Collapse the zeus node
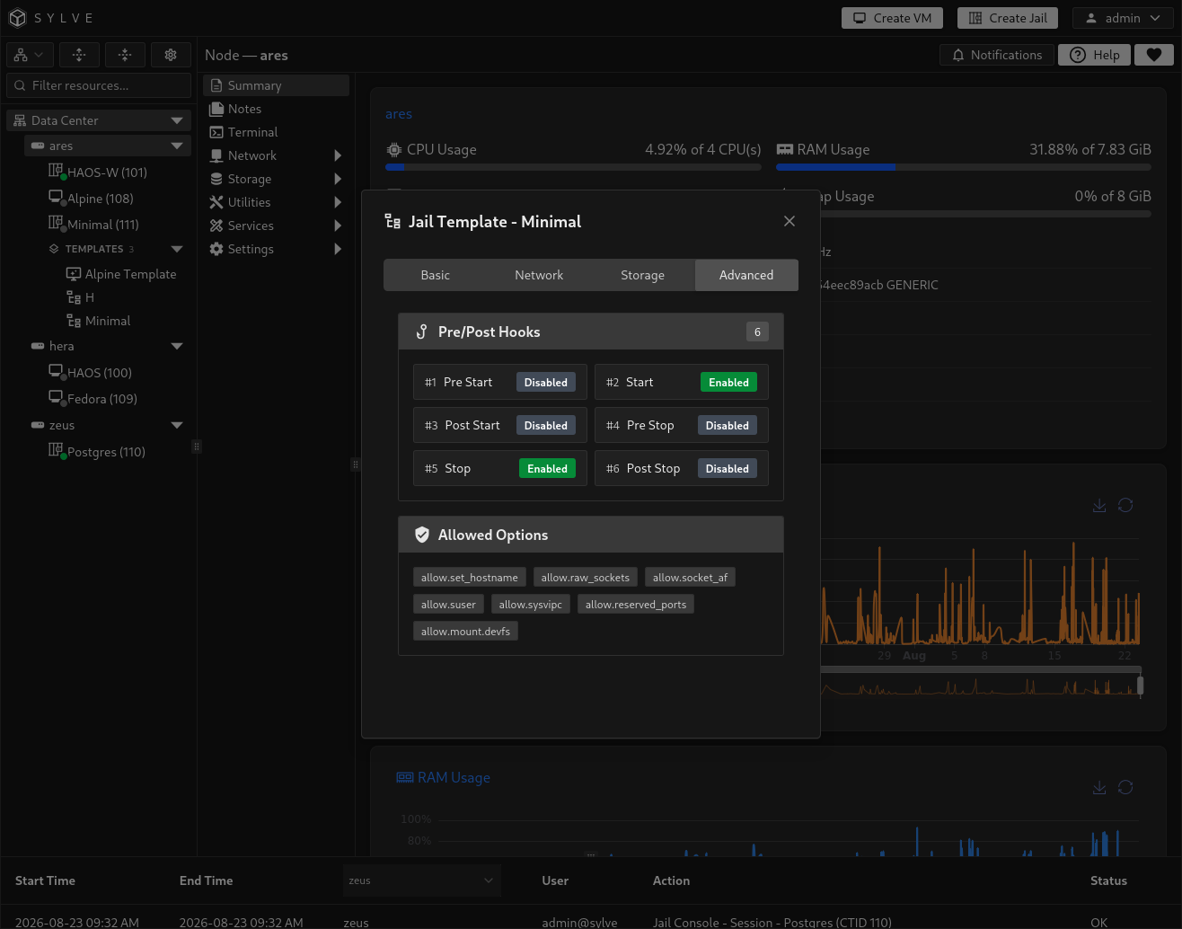 click(x=177, y=425)
